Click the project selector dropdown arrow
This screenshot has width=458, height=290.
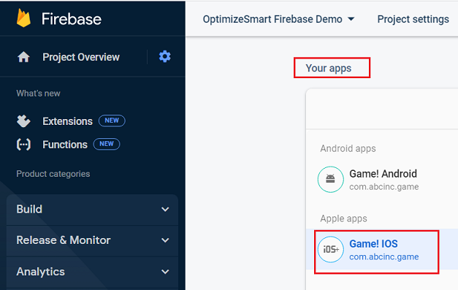[351, 19]
